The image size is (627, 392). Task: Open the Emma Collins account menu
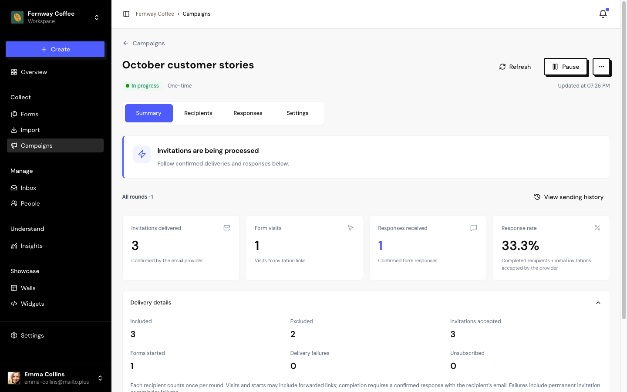(55, 378)
